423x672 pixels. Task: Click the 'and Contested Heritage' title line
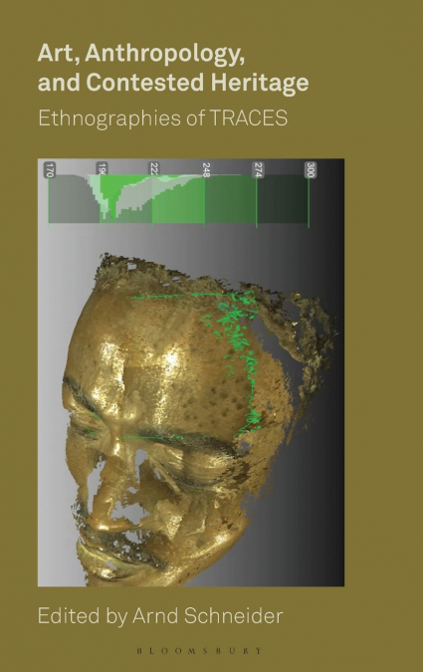(x=173, y=83)
